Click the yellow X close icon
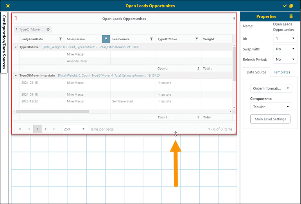Screen dimensions: 301x204 pyautogui.click(x=8, y=6)
